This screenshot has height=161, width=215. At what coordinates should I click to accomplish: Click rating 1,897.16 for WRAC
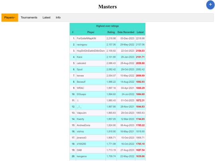coord(111,88)
